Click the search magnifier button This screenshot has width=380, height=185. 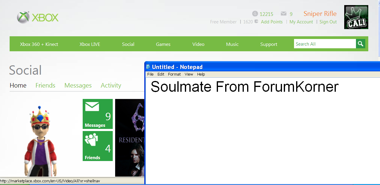click(x=360, y=44)
